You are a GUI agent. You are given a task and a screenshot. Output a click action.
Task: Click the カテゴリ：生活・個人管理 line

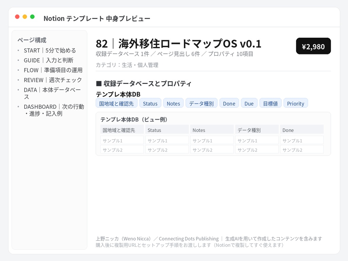[x=127, y=65]
